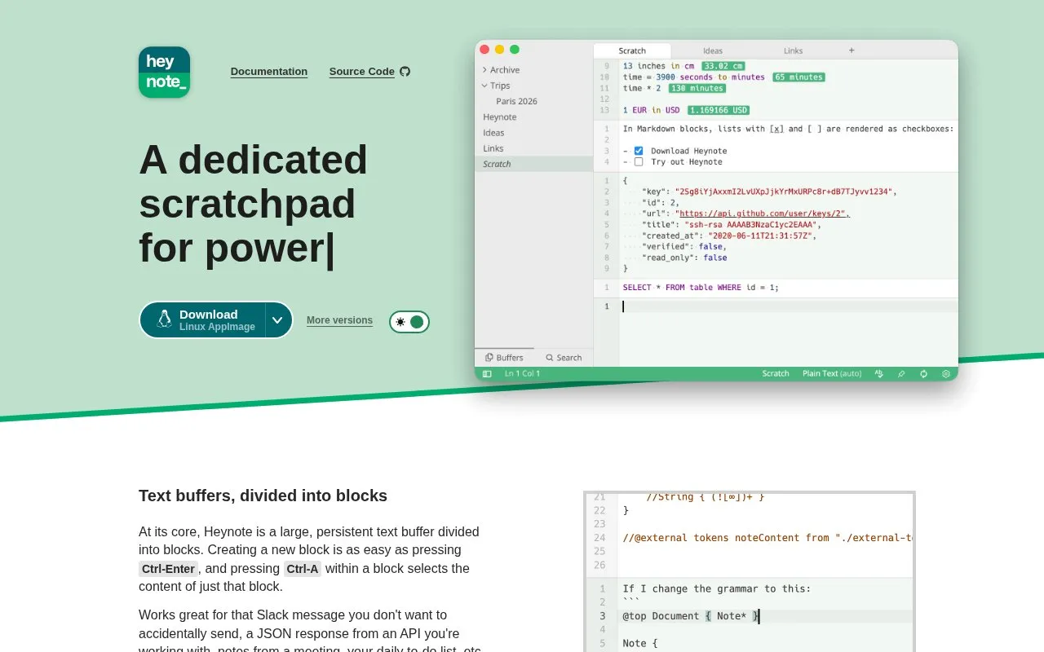Click the api.github.com URL in JSON block

coord(763,214)
